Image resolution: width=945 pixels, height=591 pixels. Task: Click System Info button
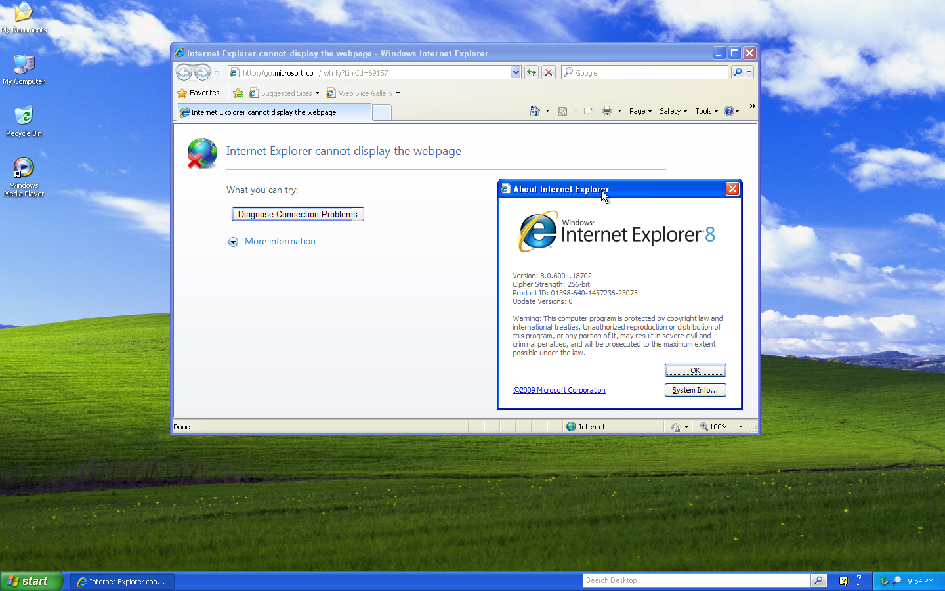pyautogui.click(x=695, y=390)
